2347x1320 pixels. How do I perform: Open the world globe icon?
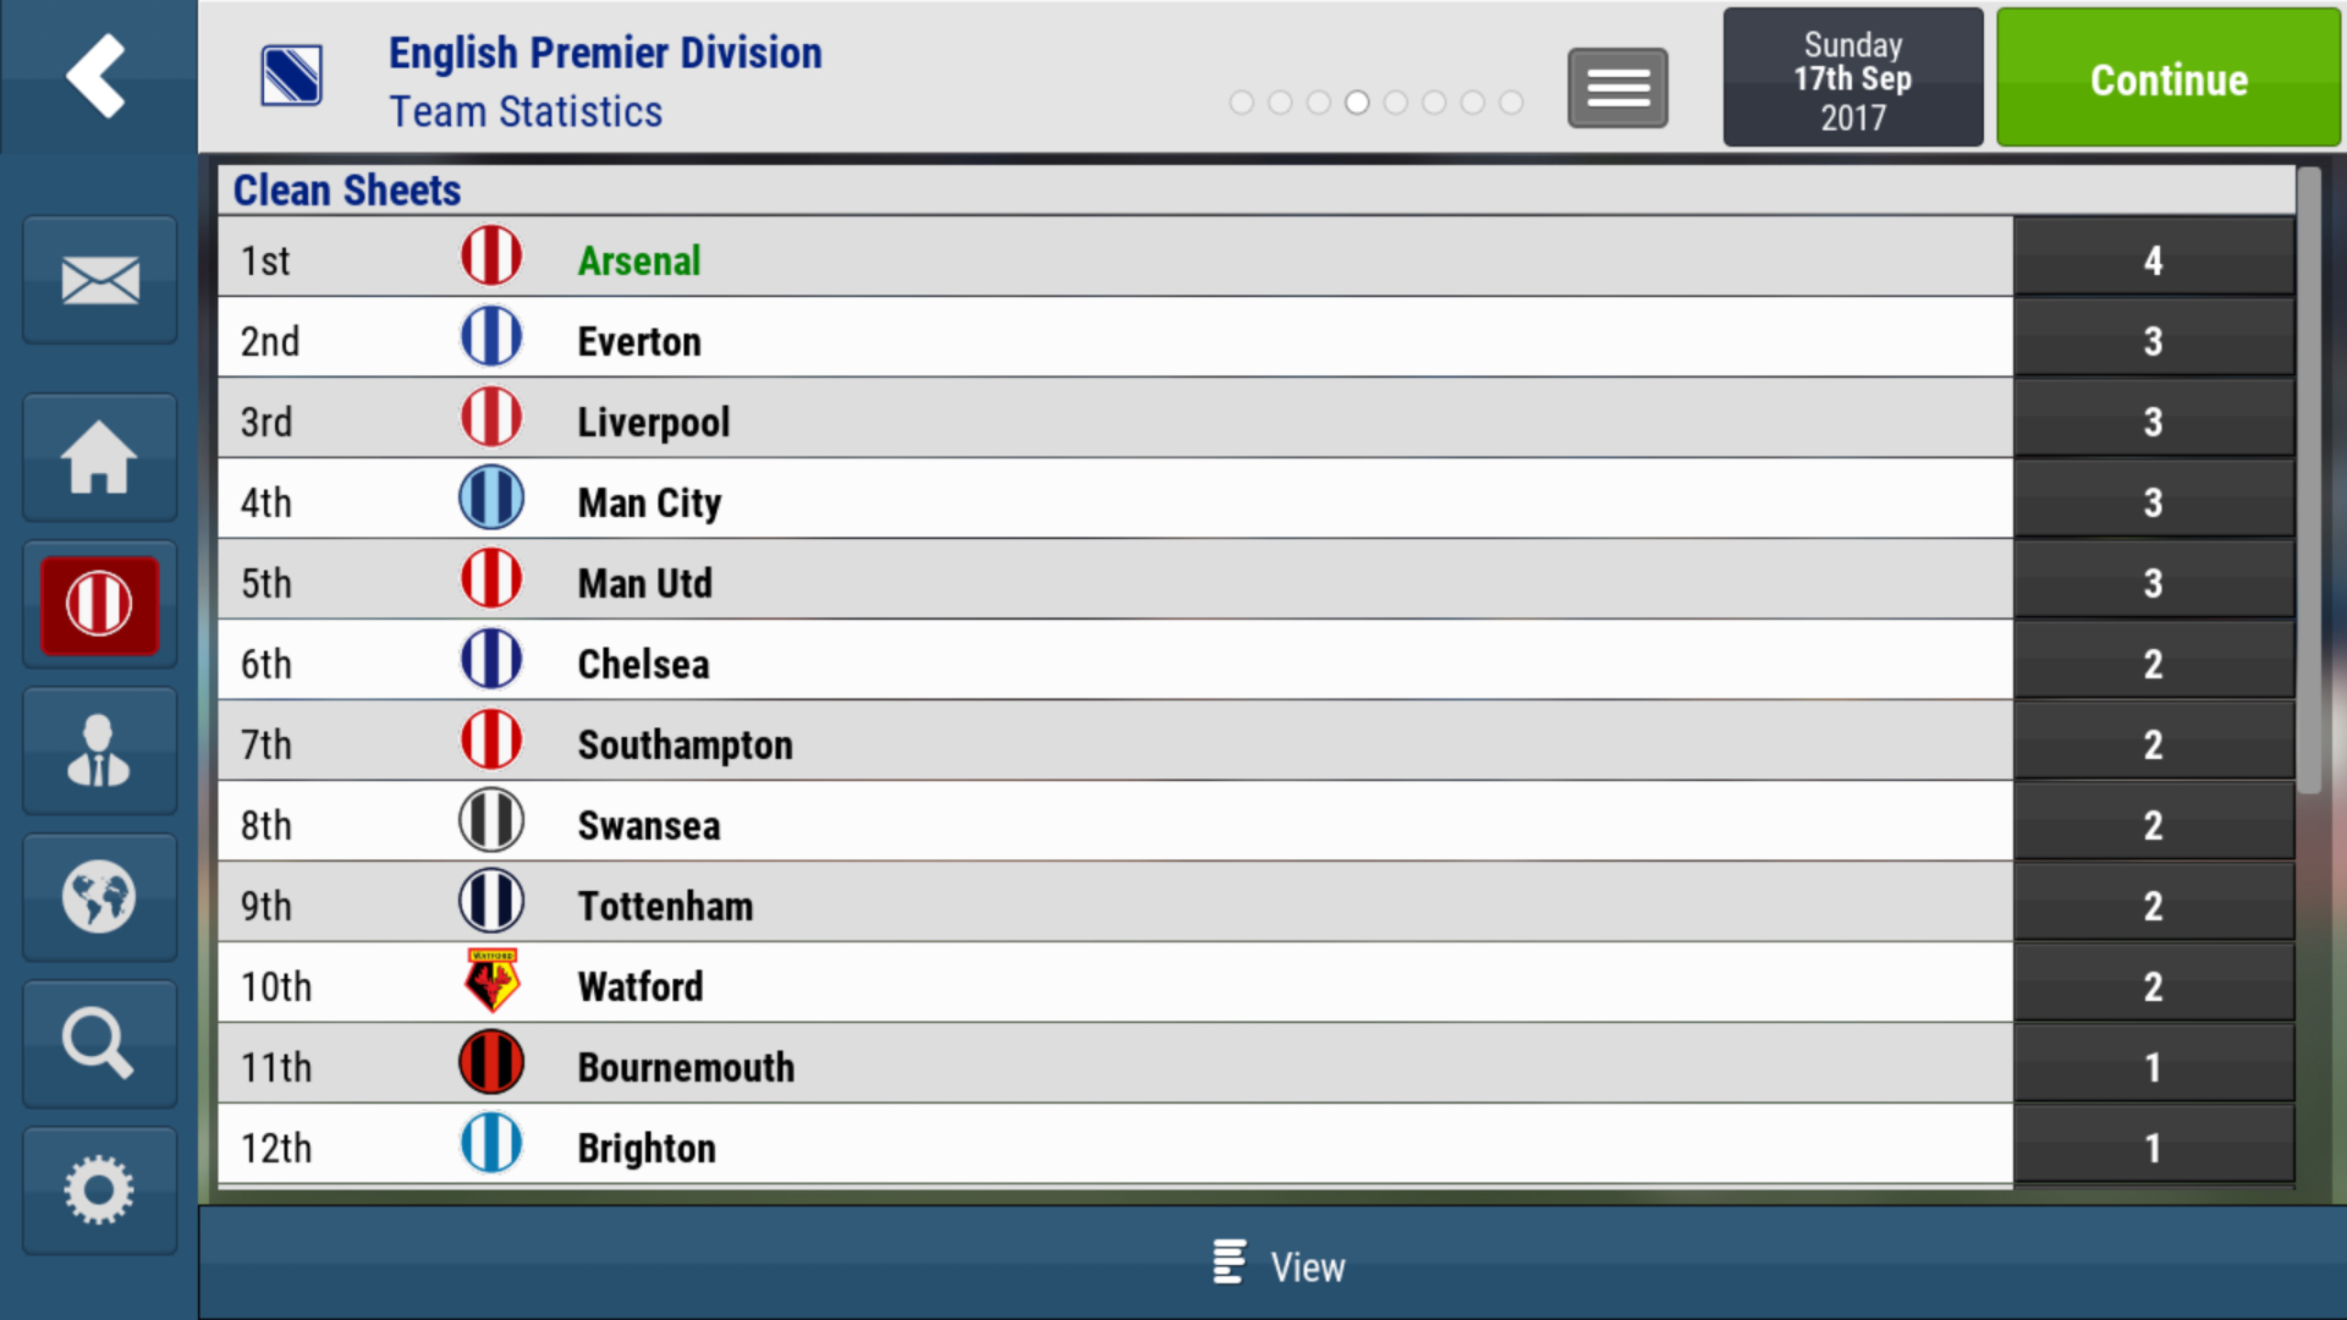click(100, 897)
